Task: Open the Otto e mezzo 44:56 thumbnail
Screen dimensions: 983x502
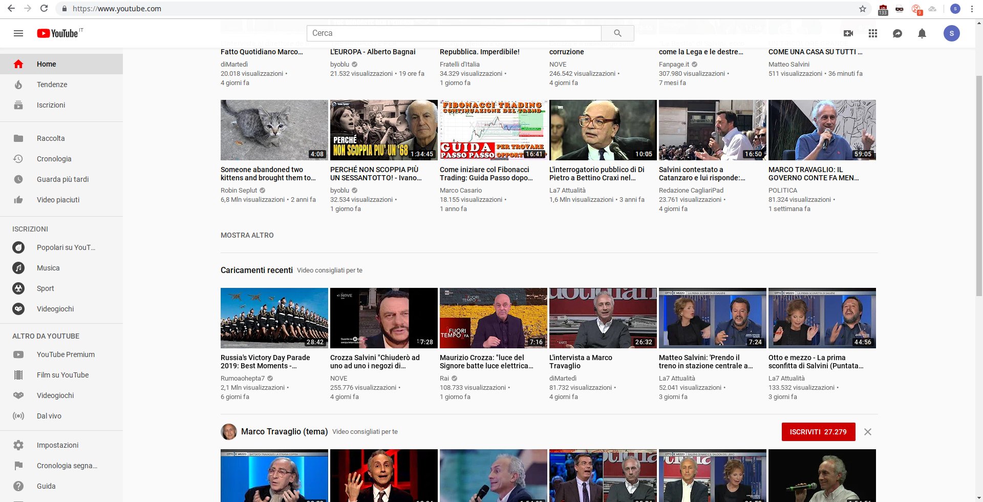Action: point(822,318)
